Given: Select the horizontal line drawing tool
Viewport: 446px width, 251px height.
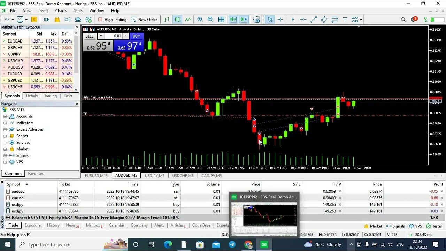Looking at the screenshot, I should (x=303, y=20).
